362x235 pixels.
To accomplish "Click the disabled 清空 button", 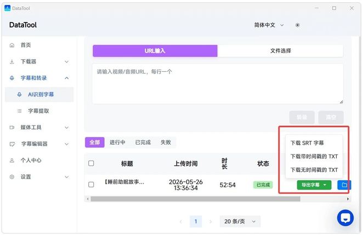I will (331, 117).
